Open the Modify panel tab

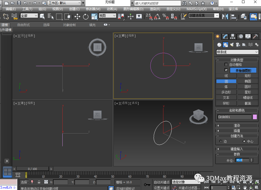point(225,36)
